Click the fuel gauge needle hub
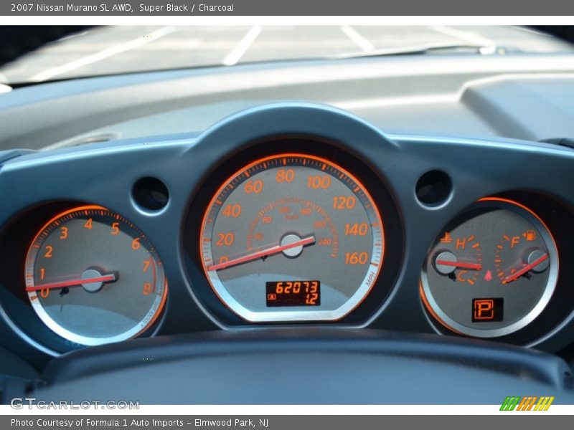Viewport: 574px width, 430px height. 537,261
